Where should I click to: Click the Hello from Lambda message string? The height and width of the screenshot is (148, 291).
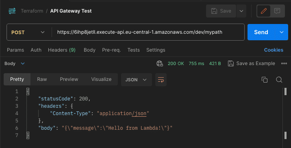117,128
